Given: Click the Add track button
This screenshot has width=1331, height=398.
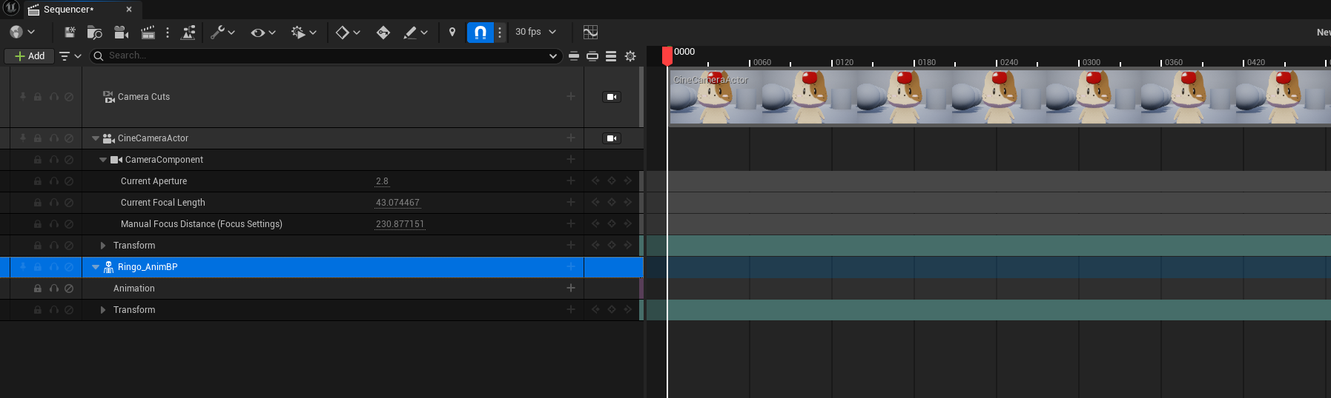Looking at the screenshot, I should 30,56.
